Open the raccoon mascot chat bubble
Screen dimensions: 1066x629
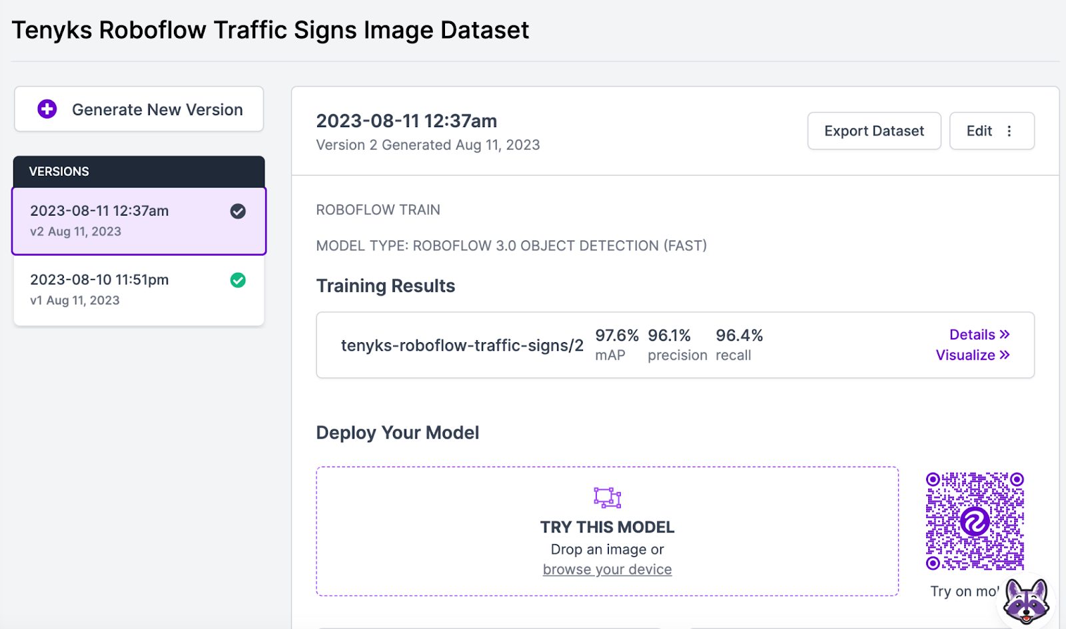coord(1027,601)
